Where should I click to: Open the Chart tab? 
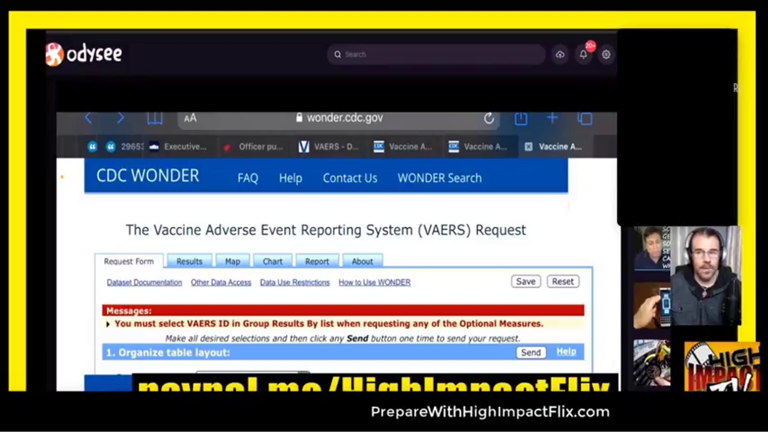click(x=272, y=262)
